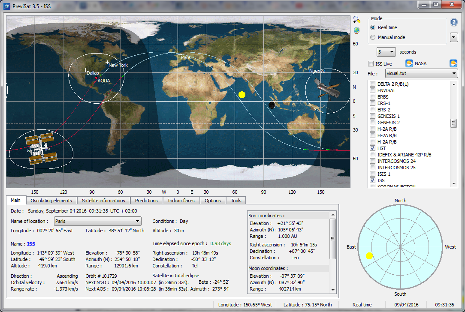
Task: Click the dark Moon marker on map
Action: click(272, 105)
